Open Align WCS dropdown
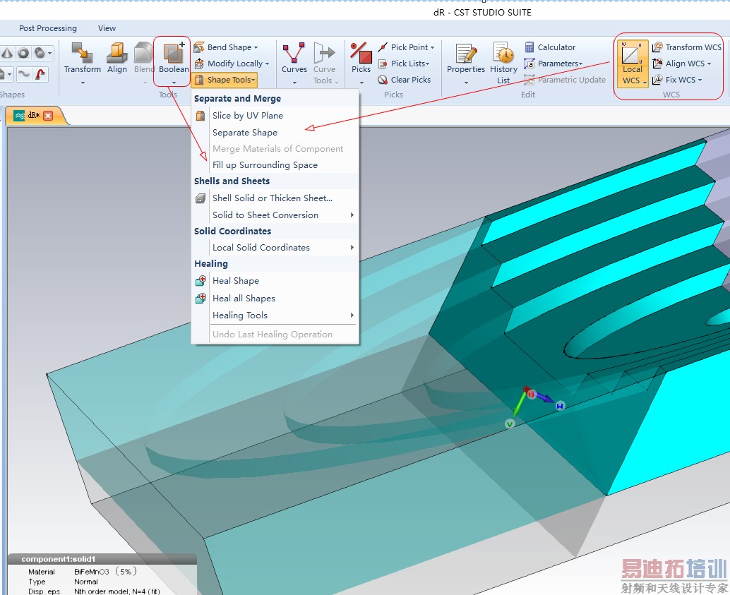Screen dimensions: 730x595 point(682,64)
